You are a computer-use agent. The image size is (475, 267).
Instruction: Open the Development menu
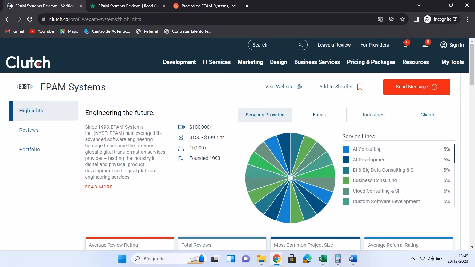(x=179, y=62)
